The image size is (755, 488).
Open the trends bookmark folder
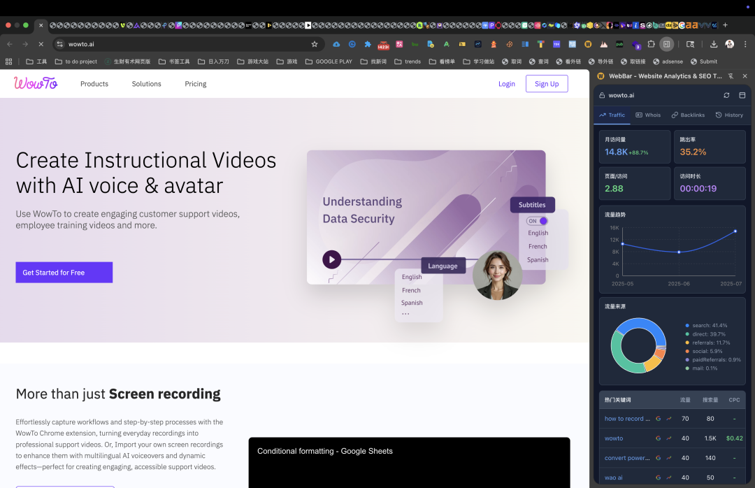[408, 62]
